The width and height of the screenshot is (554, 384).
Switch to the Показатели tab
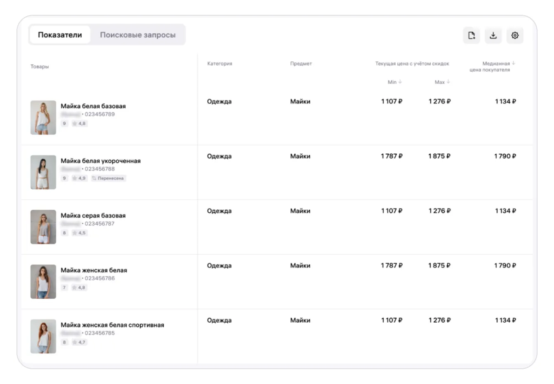[60, 35]
